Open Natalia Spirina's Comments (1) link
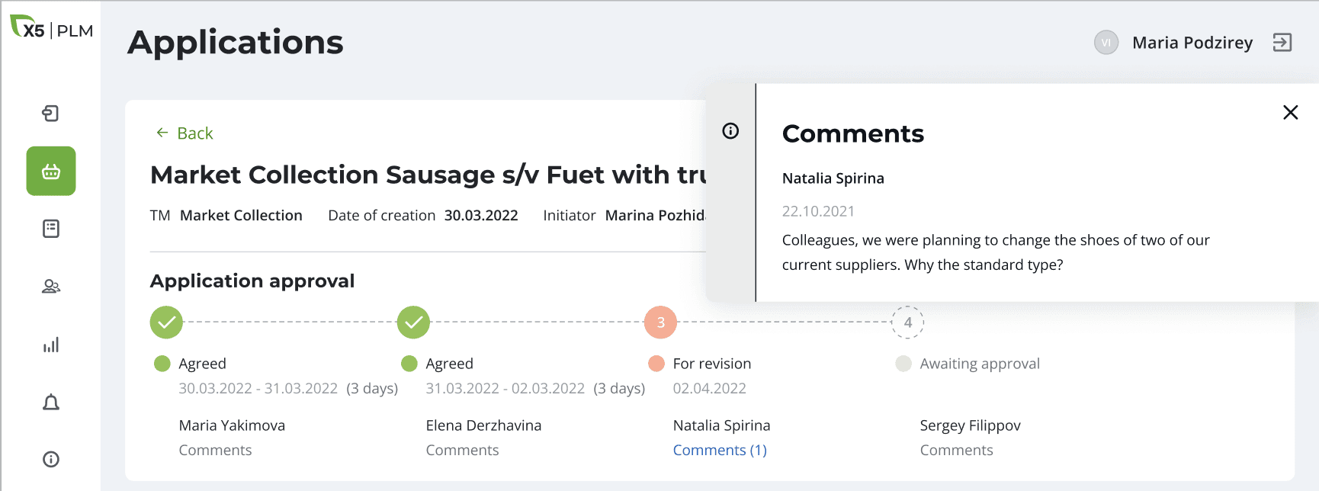Viewport: 1319px width, 491px height. pyautogui.click(x=720, y=451)
